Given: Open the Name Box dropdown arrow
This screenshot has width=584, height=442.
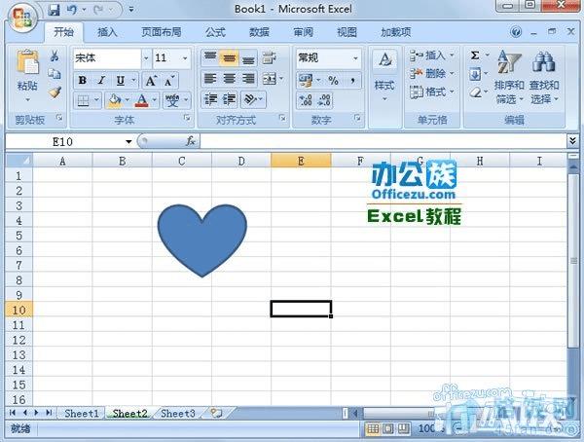Looking at the screenshot, I should (128, 141).
